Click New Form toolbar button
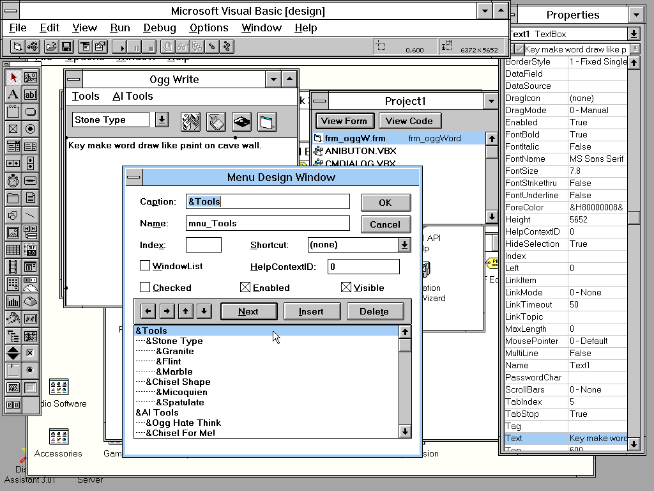This screenshot has height=491, width=654. coord(17,46)
